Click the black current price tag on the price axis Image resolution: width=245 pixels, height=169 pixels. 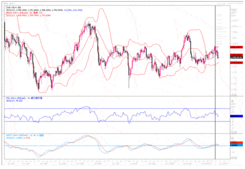236,57
